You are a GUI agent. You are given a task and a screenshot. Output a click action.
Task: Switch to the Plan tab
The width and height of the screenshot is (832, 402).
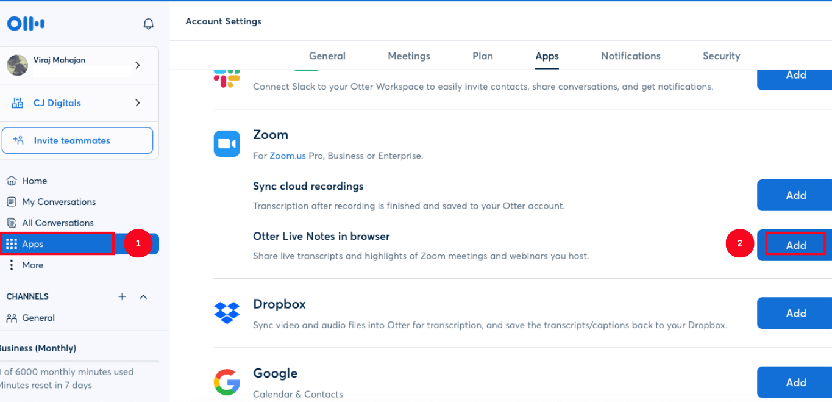tap(483, 56)
